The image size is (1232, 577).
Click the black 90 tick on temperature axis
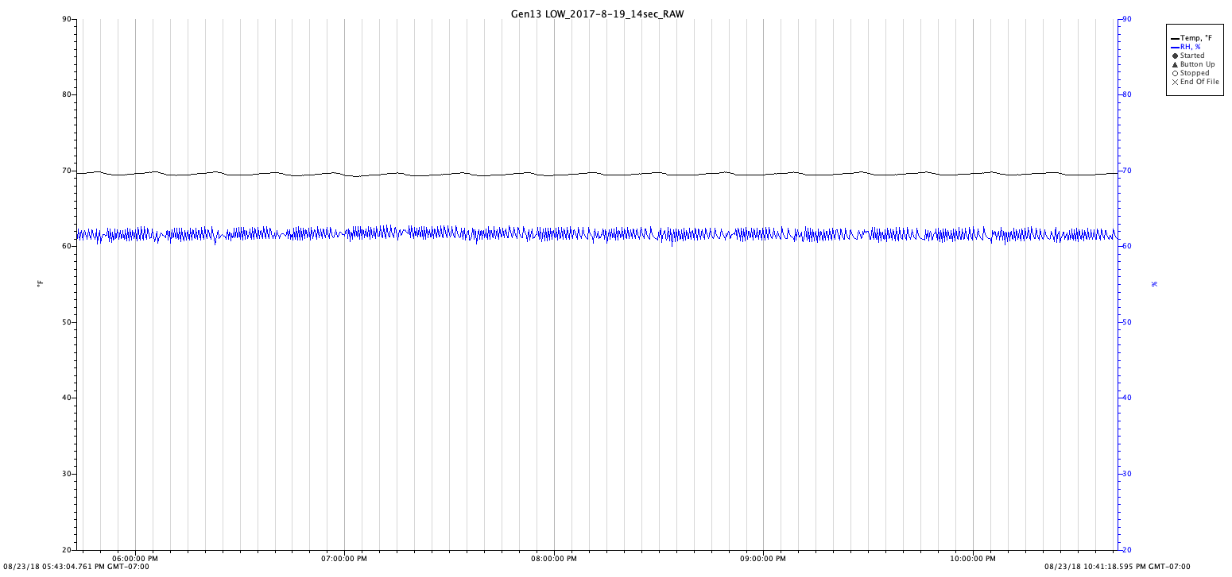pos(68,19)
